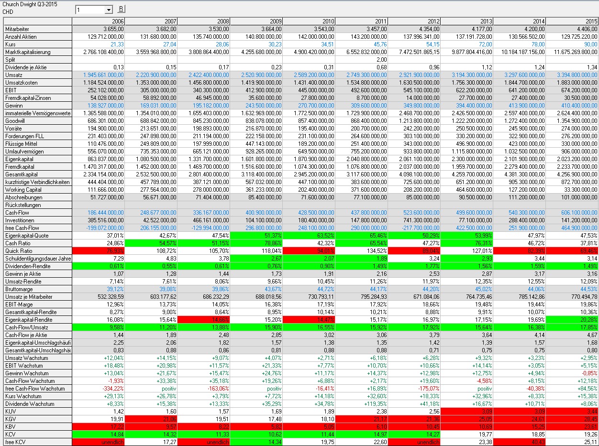Select the Goodwill row label
This screenshot has height=446, width=599.
click(38, 121)
